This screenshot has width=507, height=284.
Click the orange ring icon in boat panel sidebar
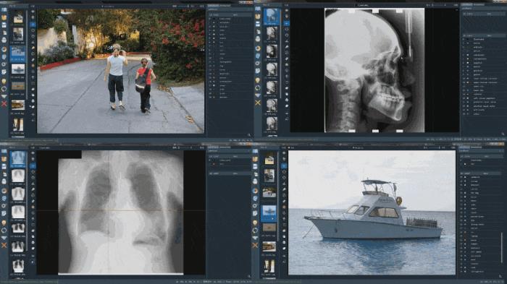coord(255,191)
